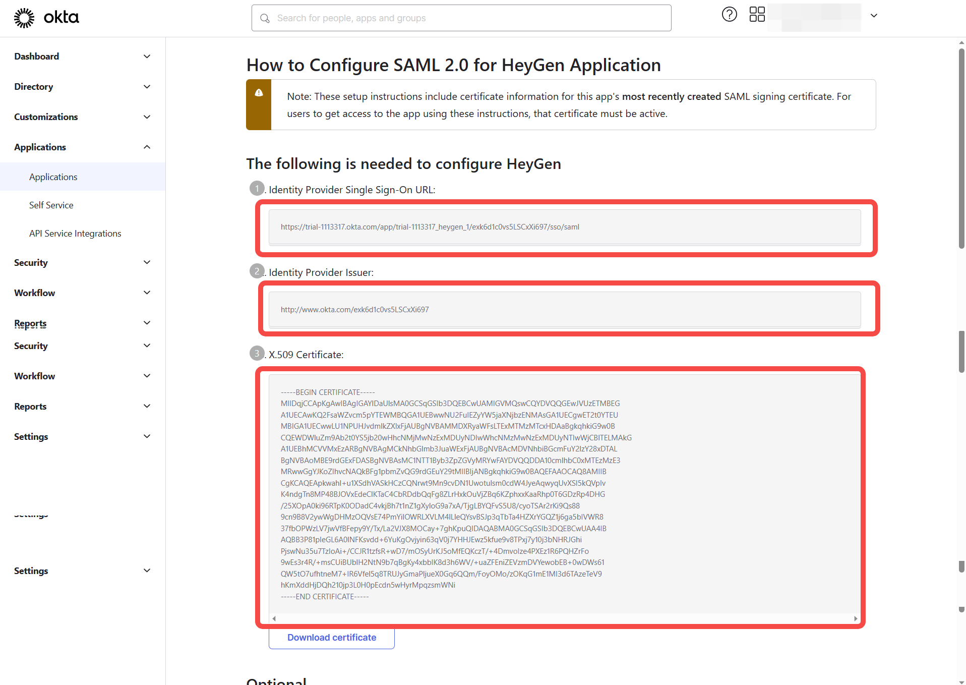Click 'Identity Provider Issuer:' label
Viewport: 966px width, 685px height.
click(x=321, y=272)
